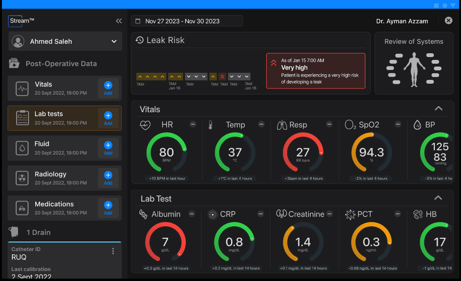Click the Creatinine kidneys icon
Screen dimensions: 461x281
pyautogui.click(x=281, y=214)
